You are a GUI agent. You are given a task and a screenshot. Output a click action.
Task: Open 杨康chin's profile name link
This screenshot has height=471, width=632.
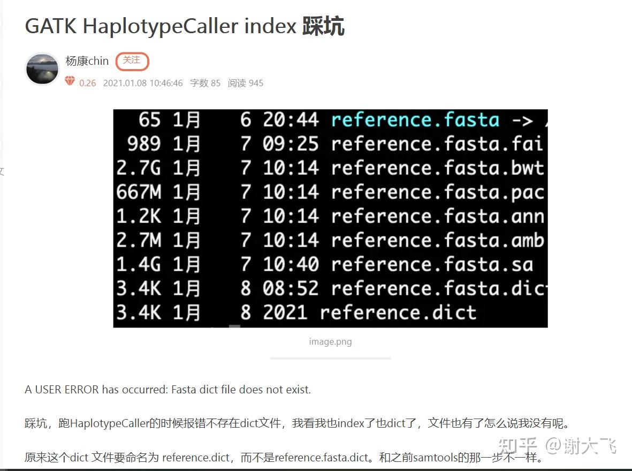(x=87, y=60)
